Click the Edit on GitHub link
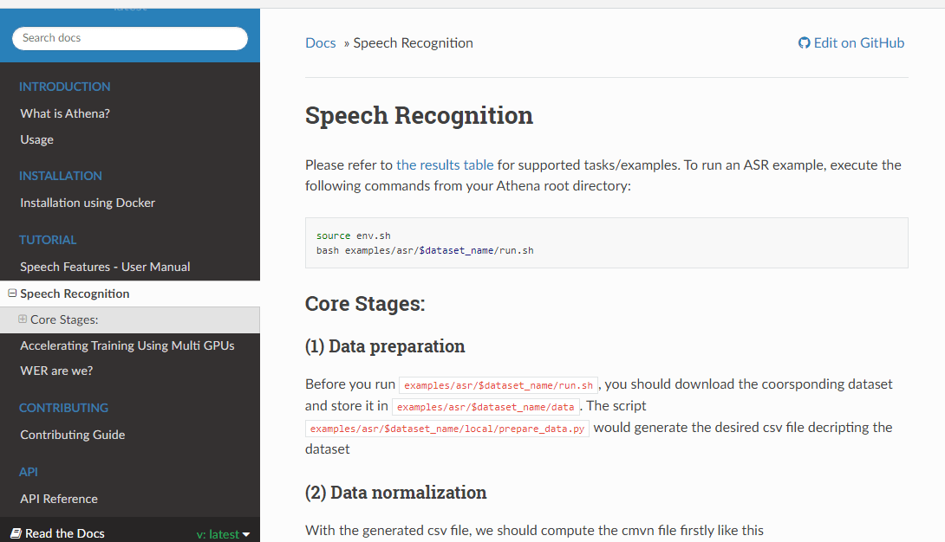945x542 pixels. coord(851,42)
